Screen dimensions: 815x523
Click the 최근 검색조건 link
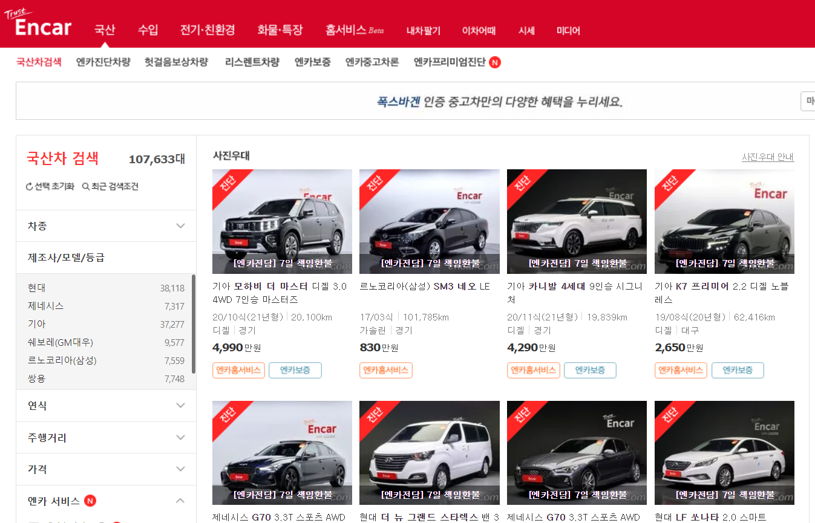110,187
